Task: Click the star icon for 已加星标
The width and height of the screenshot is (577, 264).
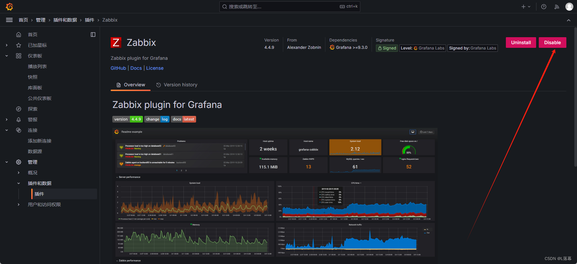Action: click(19, 45)
